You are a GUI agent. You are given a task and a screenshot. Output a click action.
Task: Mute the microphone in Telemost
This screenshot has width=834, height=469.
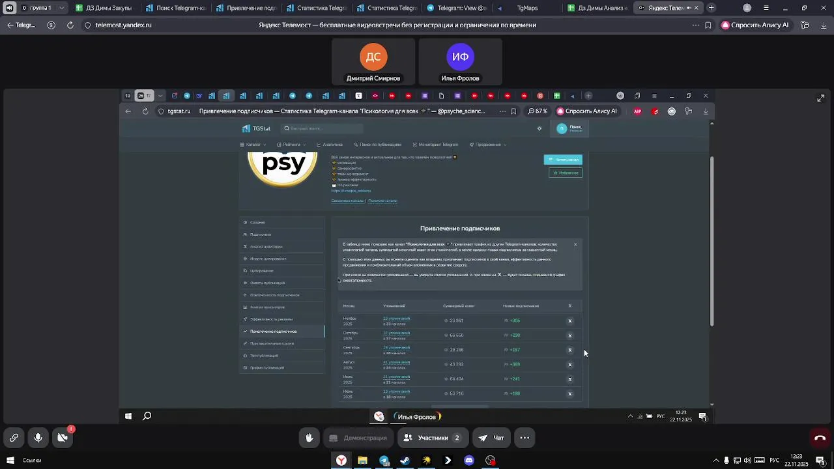38,438
